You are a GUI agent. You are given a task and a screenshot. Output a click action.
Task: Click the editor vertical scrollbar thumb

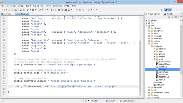[x=140, y=67]
